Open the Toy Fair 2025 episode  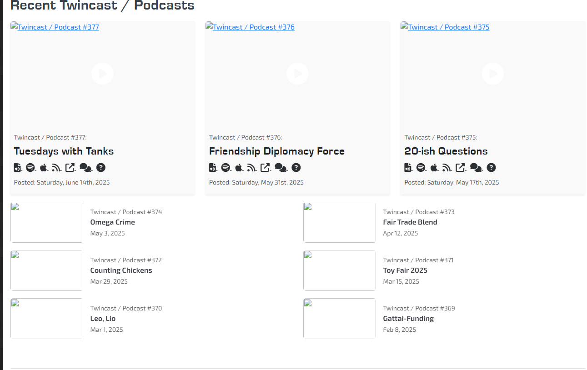(x=405, y=270)
